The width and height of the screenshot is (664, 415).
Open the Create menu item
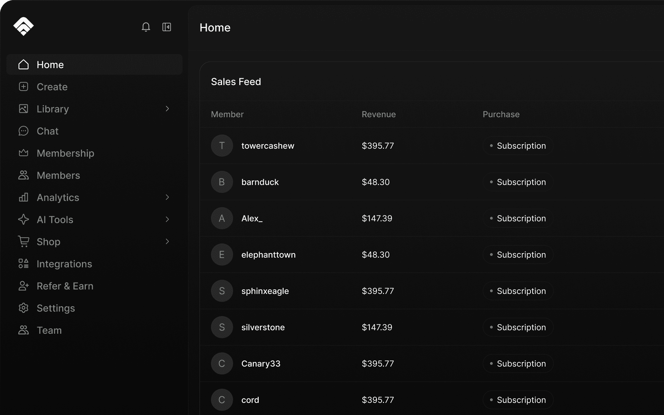(x=94, y=87)
